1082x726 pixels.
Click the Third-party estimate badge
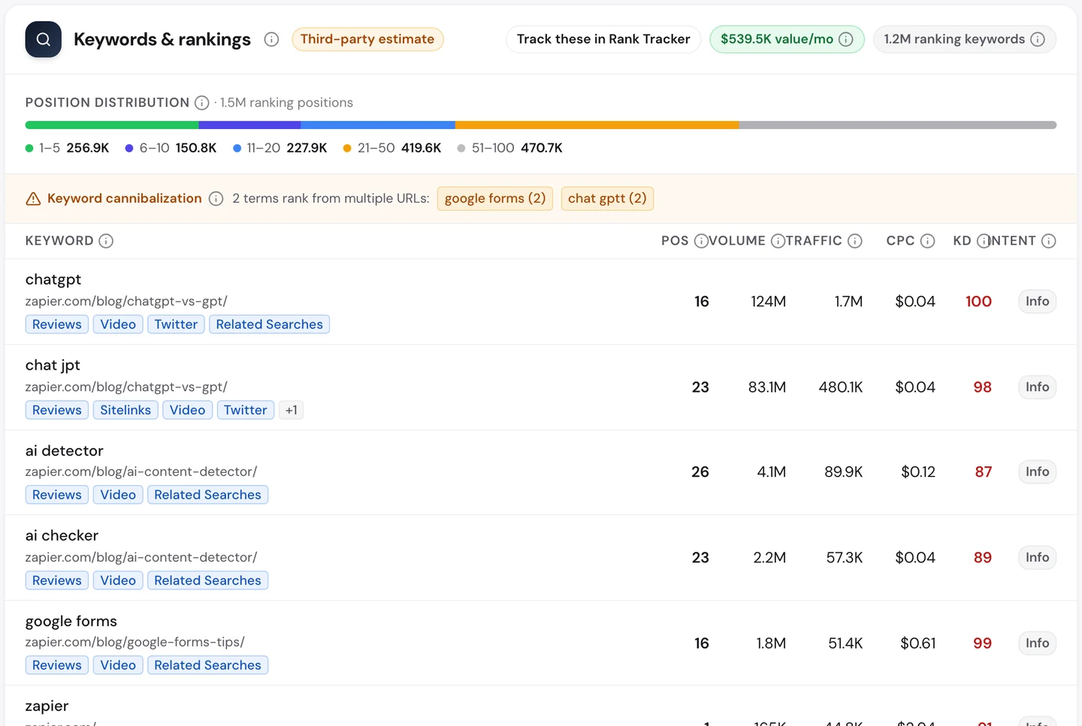[x=367, y=39]
